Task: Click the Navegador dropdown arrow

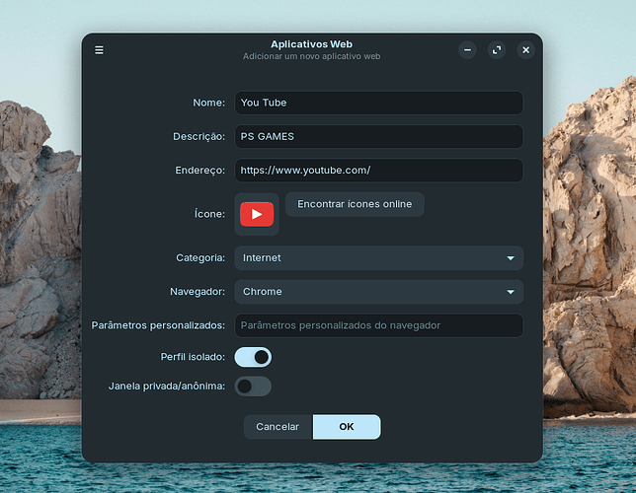Action: pyautogui.click(x=511, y=292)
